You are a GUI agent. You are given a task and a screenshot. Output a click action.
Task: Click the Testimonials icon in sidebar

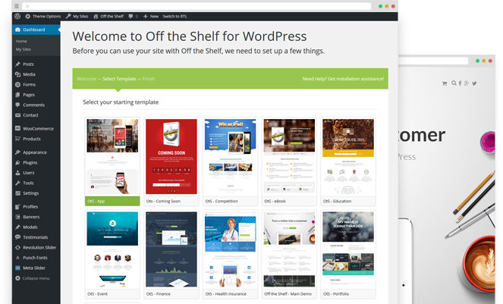click(17, 237)
